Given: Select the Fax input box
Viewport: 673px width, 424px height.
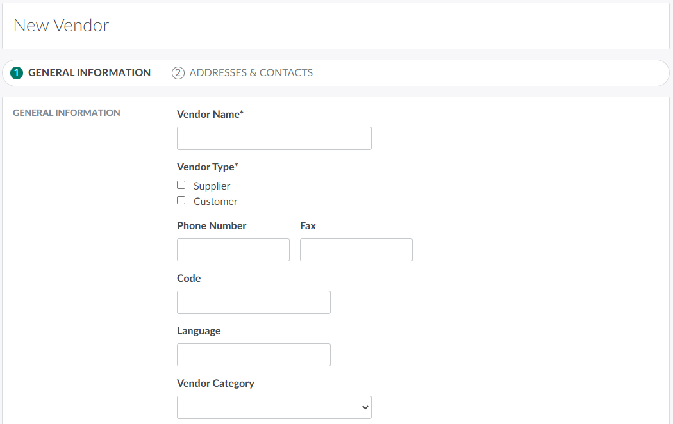Looking at the screenshot, I should click(x=356, y=250).
